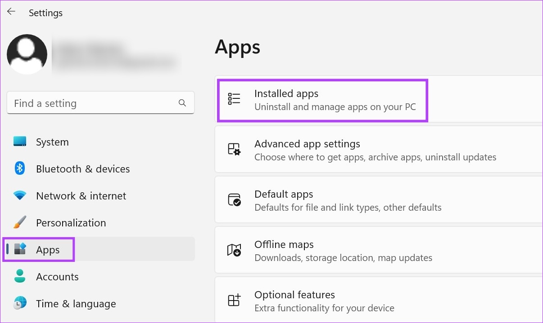
Task: Open Installed apps settings
Action: point(322,99)
